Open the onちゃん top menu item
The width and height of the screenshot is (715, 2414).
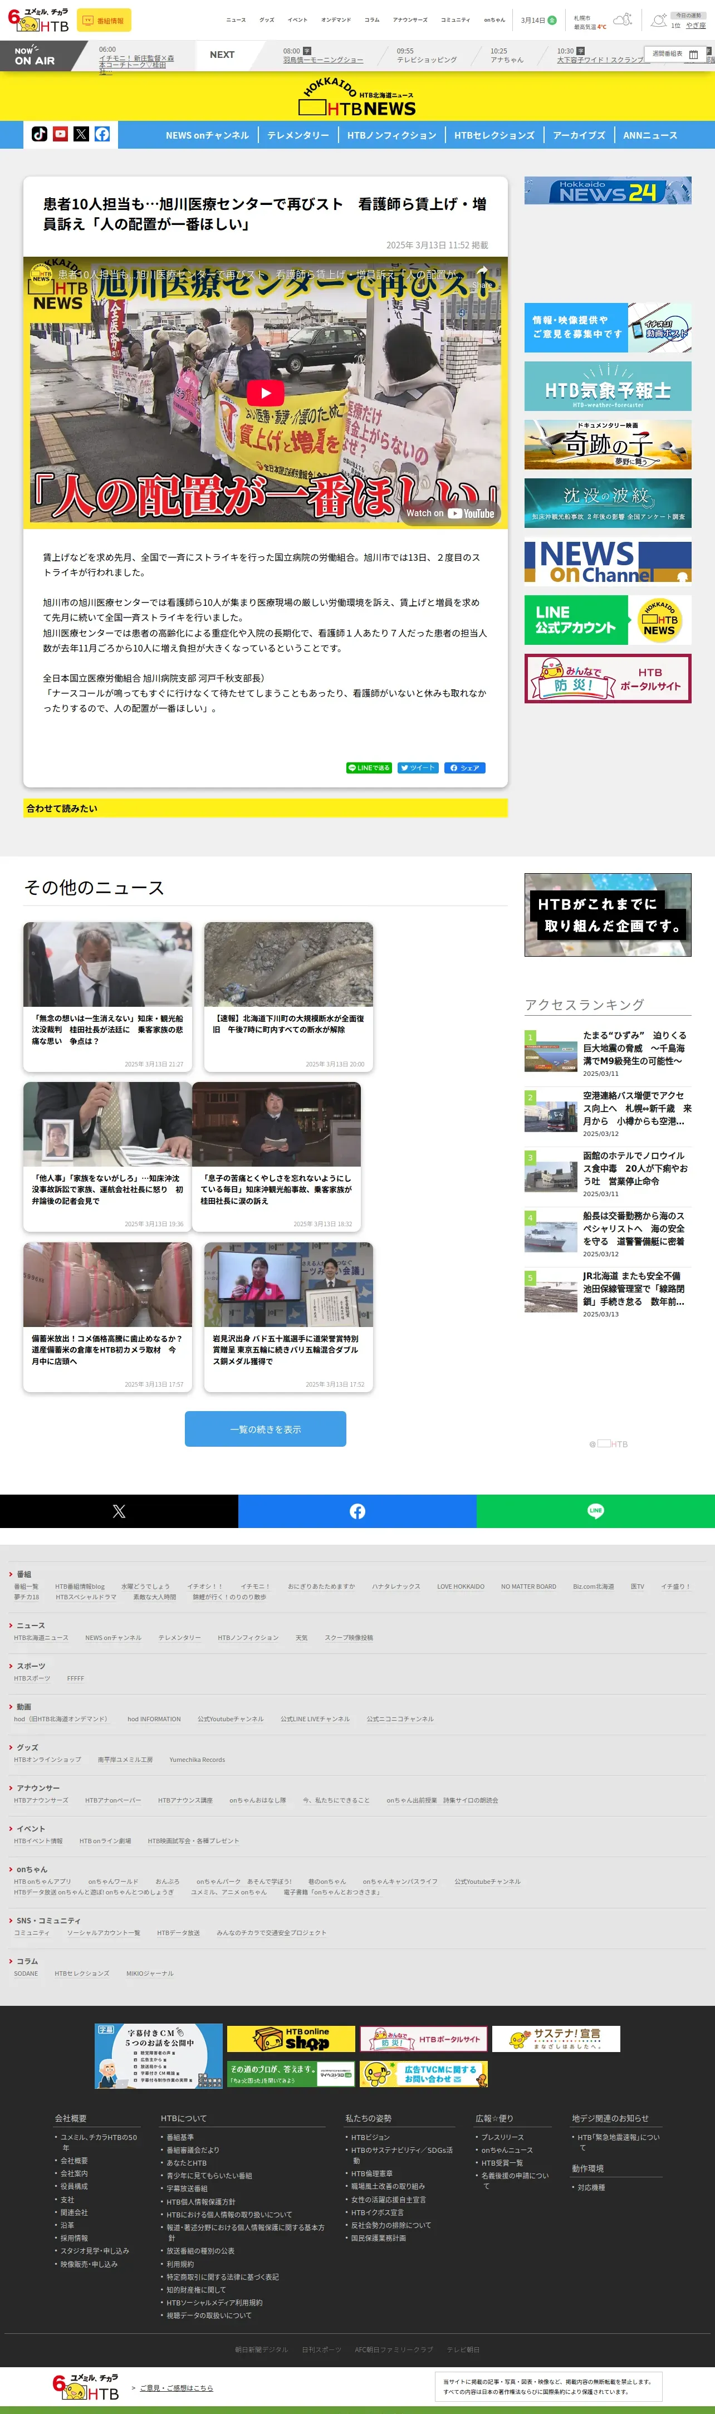pos(494,19)
